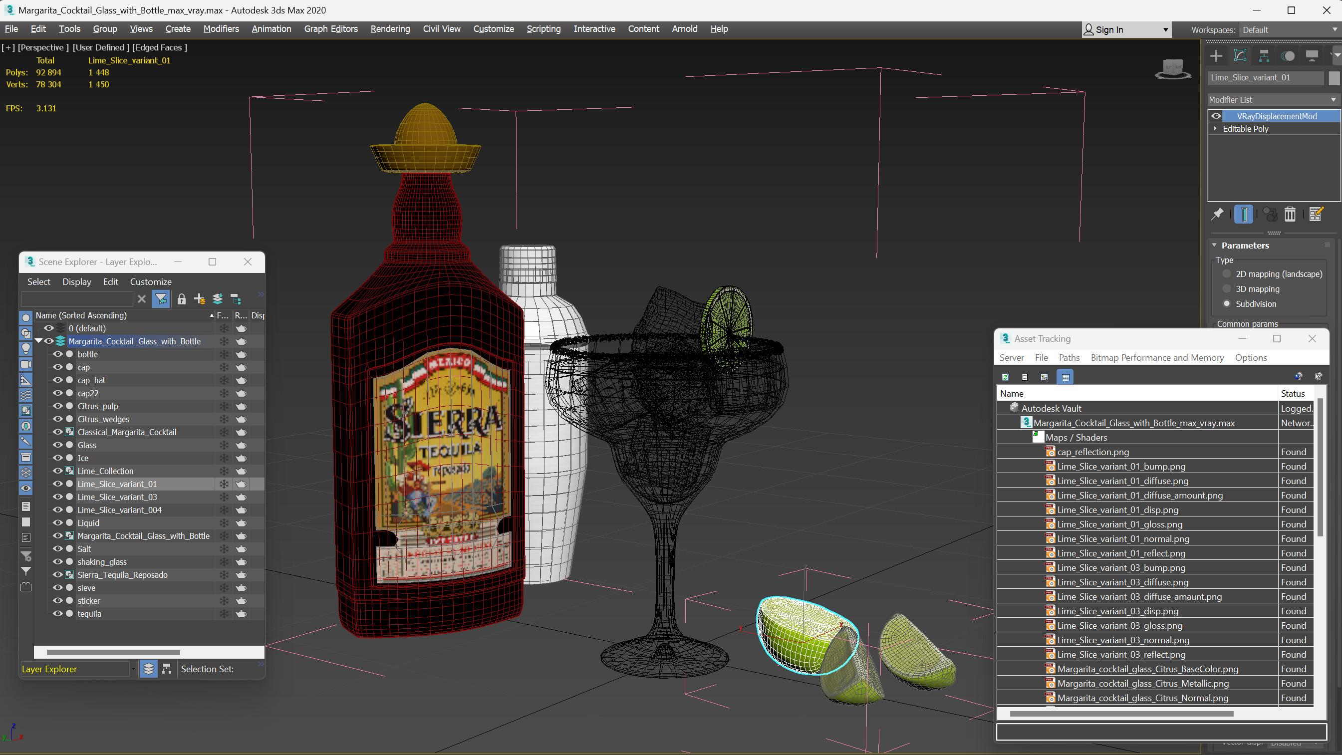The width and height of the screenshot is (1342, 755).
Task: Click Scene Explorer horizontal scrollbar
Action: pyautogui.click(x=113, y=652)
